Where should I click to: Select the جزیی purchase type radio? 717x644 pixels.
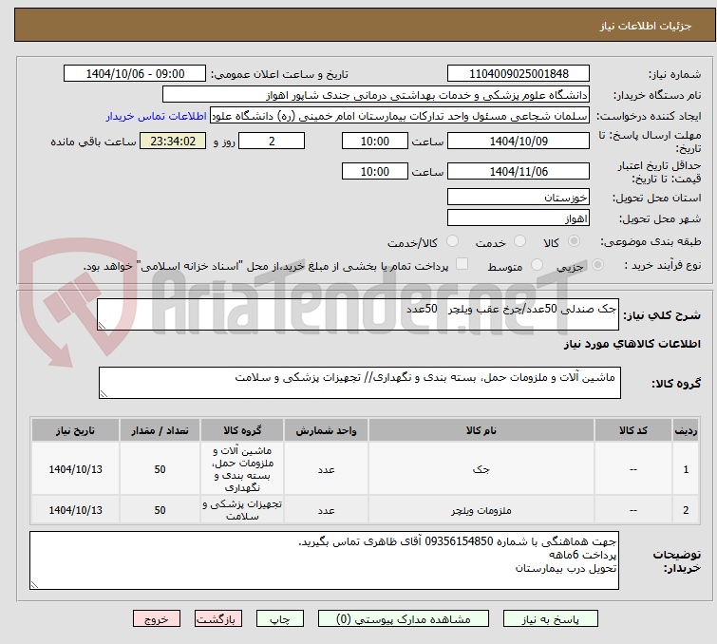tap(597, 265)
